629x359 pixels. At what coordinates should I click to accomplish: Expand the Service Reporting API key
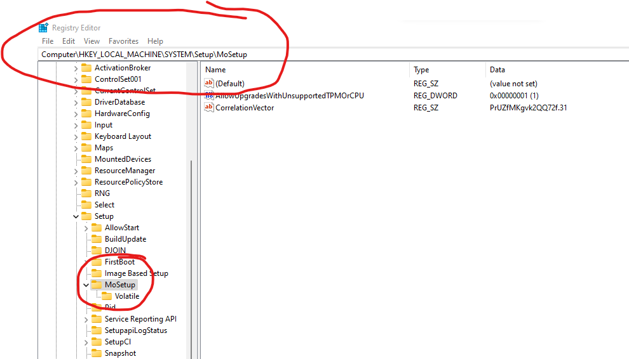[x=86, y=320]
